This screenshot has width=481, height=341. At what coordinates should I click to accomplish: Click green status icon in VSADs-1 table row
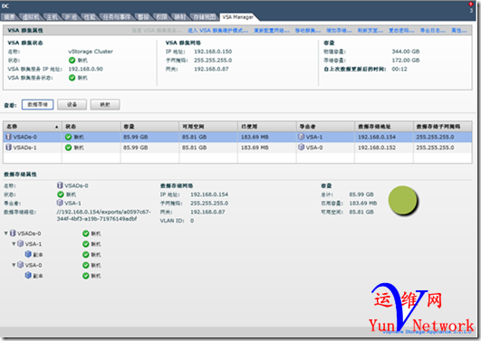[x=68, y=147]
